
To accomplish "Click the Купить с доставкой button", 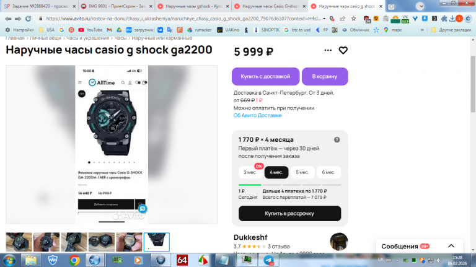I will coord(266,76).
